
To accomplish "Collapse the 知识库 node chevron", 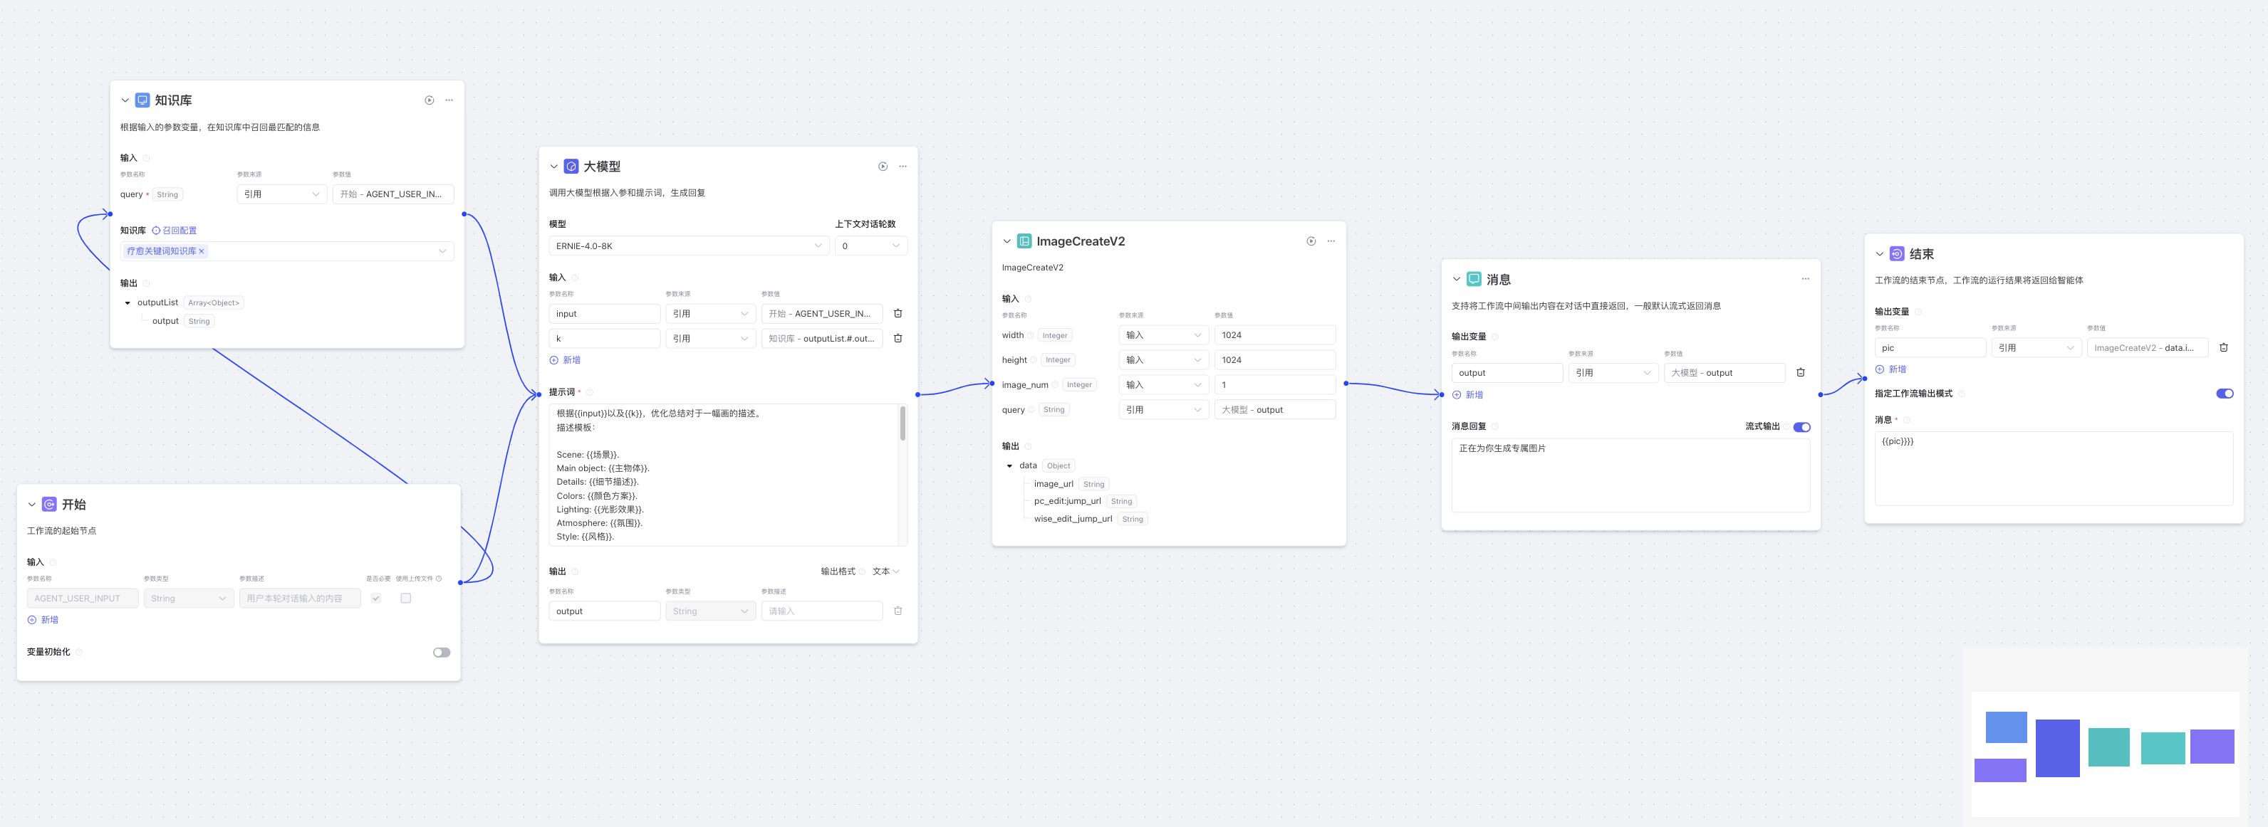I will coord(125,100).
